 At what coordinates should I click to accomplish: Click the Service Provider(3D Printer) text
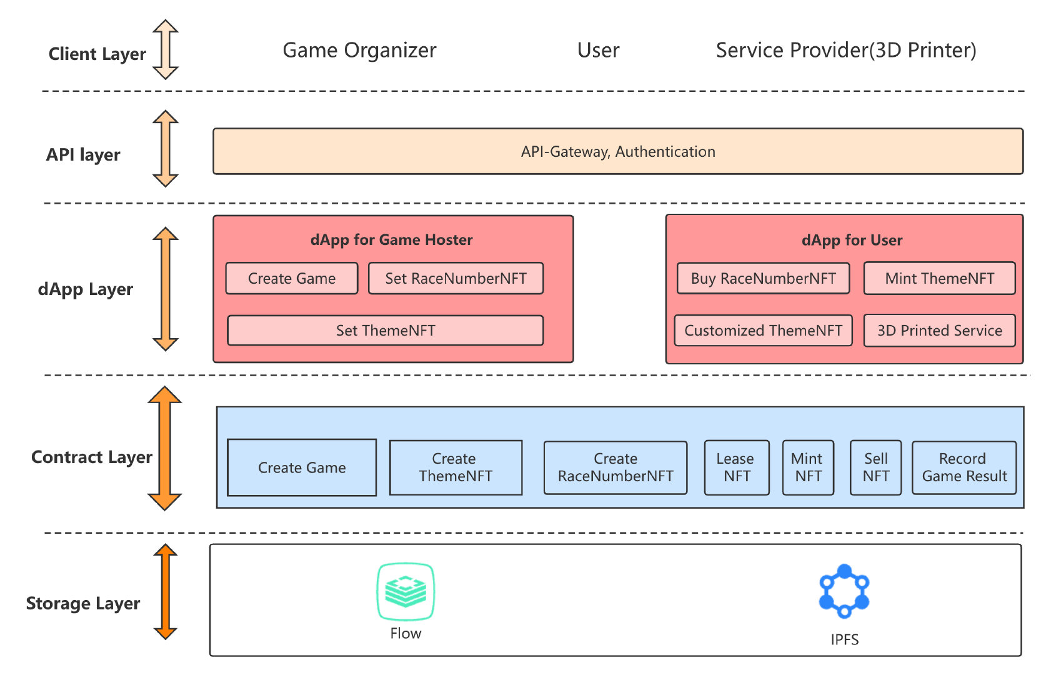[846, 50]
